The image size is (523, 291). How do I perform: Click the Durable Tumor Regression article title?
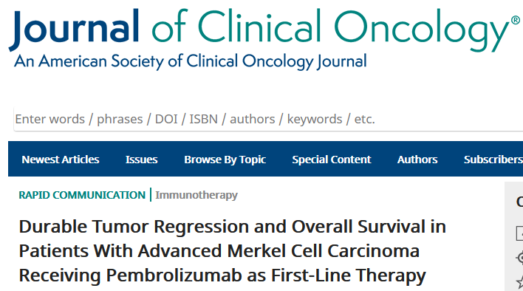point(232,251)
